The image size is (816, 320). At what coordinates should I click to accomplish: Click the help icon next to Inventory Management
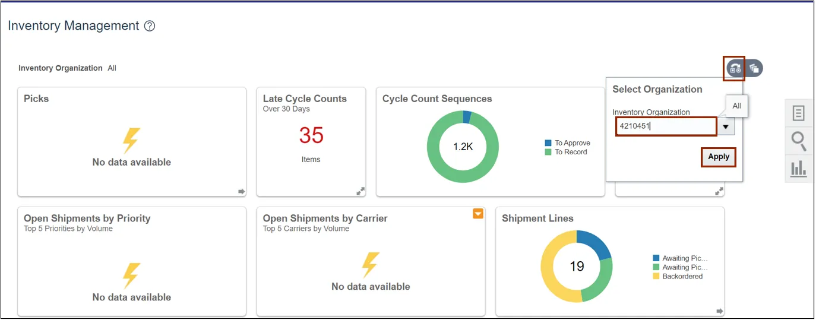pyautogui.click(x=150, y=26)
